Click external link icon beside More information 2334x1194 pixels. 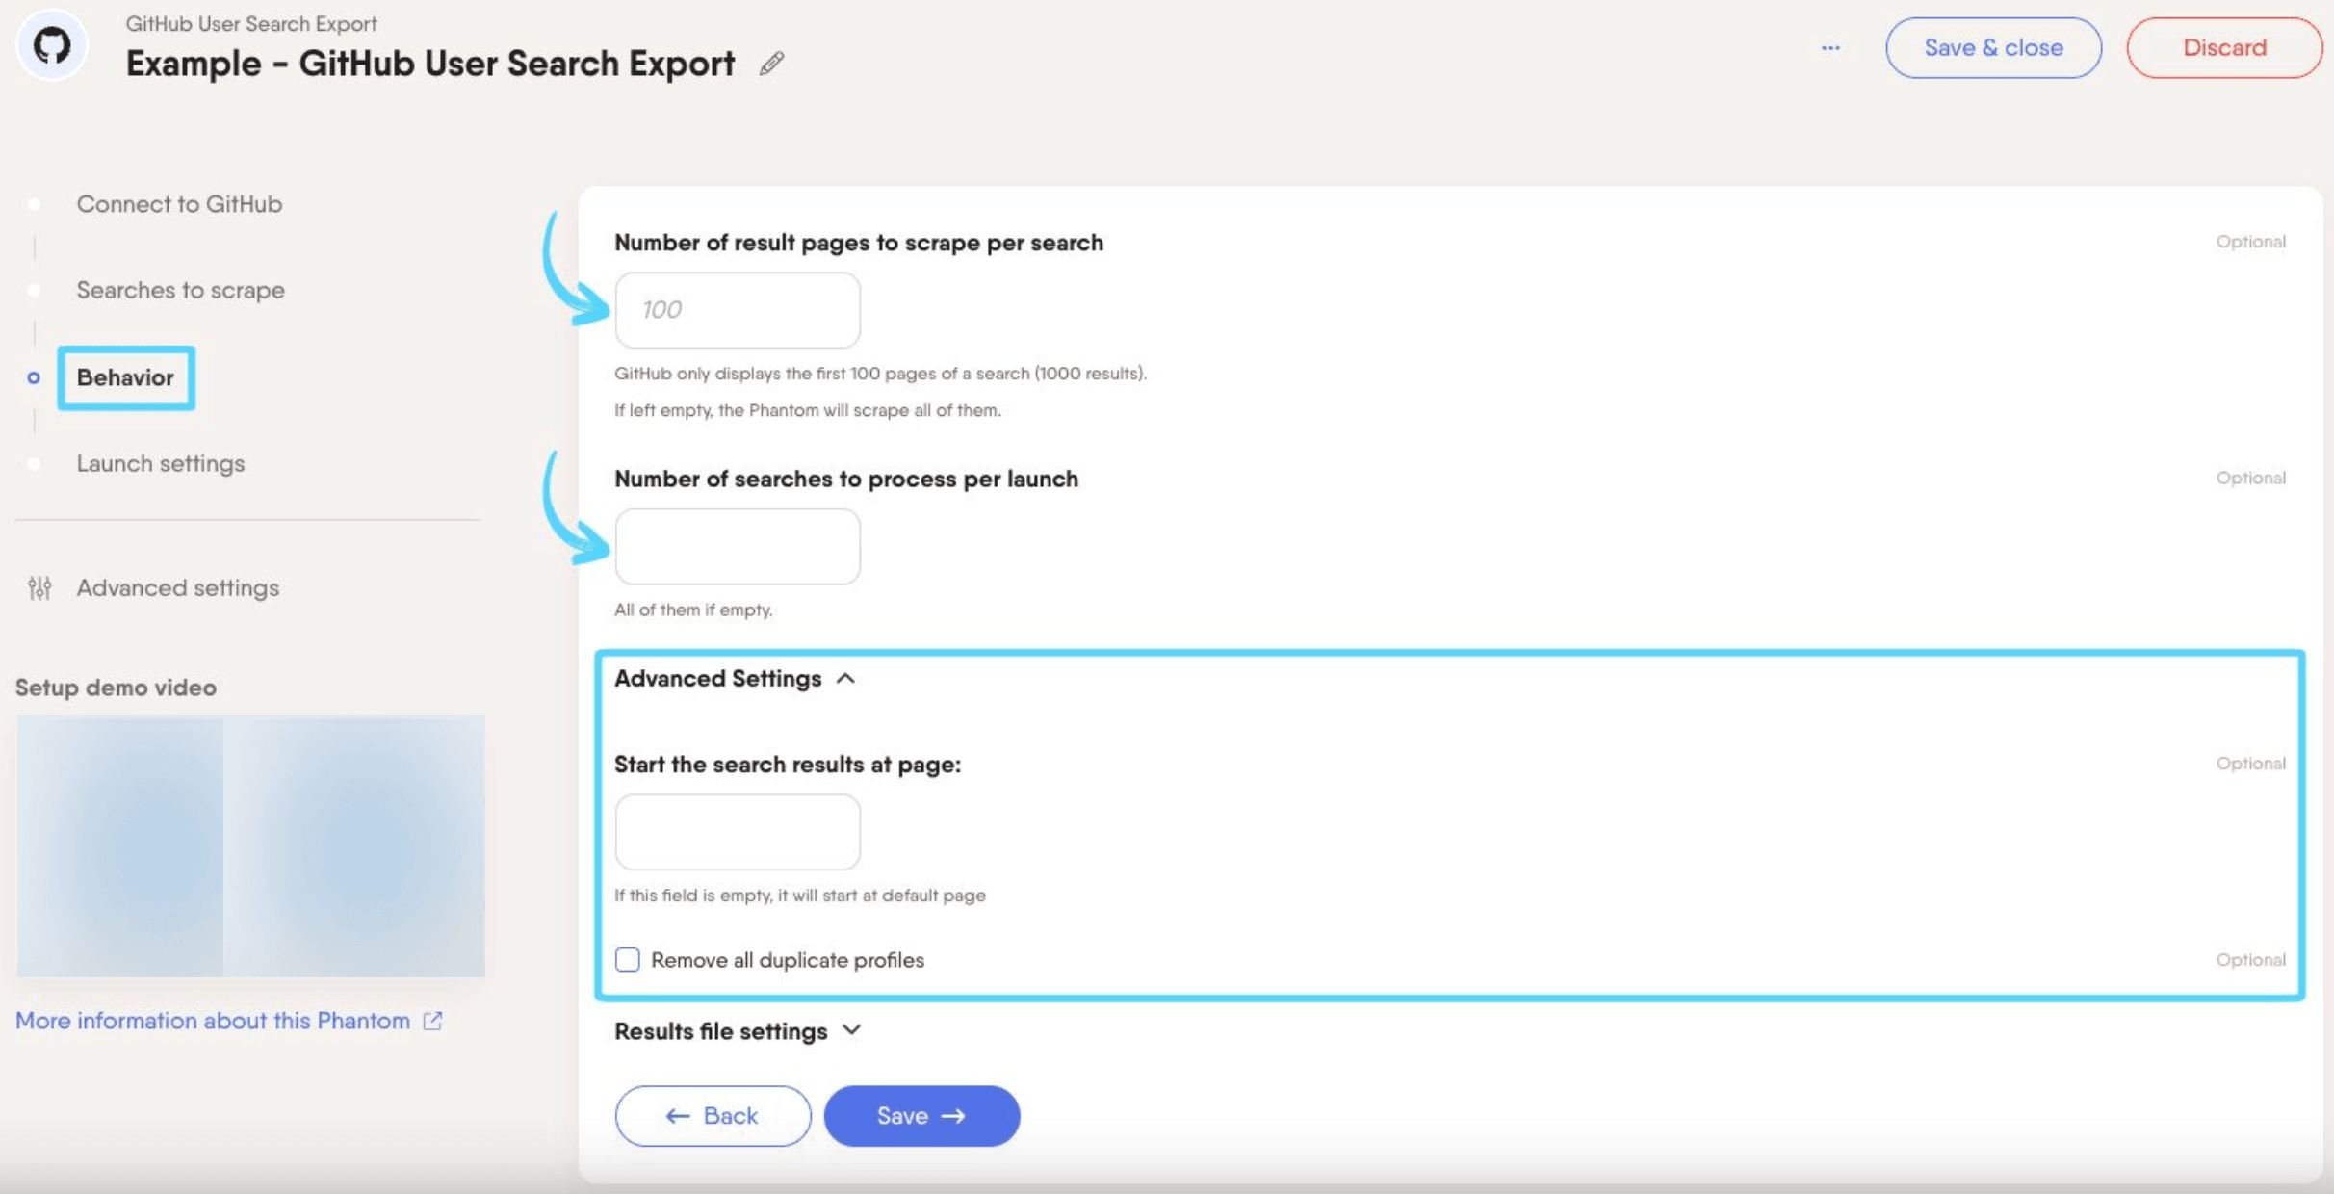click(x=433, y=1021)
